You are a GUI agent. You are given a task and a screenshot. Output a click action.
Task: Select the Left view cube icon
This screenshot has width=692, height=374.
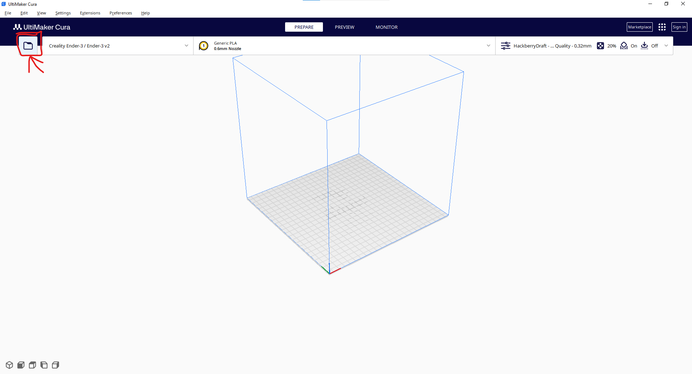click(44, 365)
